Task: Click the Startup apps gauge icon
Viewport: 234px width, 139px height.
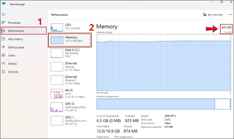Action: click(3, 47)
